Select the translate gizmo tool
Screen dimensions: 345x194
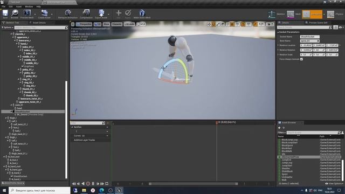(x=209, y=24)
